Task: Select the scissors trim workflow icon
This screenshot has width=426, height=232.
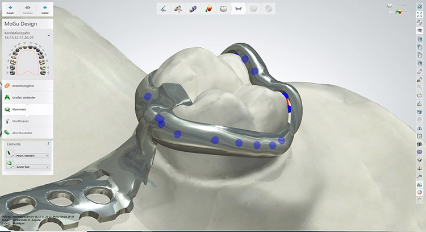Action: tap(178, 9)
